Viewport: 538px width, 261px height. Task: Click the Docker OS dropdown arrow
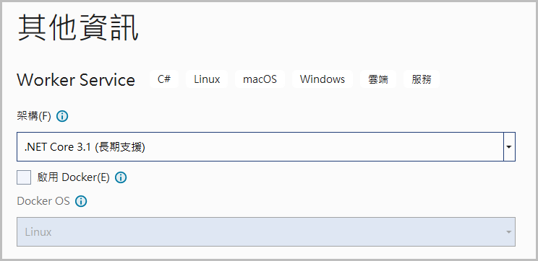[508, 232]
